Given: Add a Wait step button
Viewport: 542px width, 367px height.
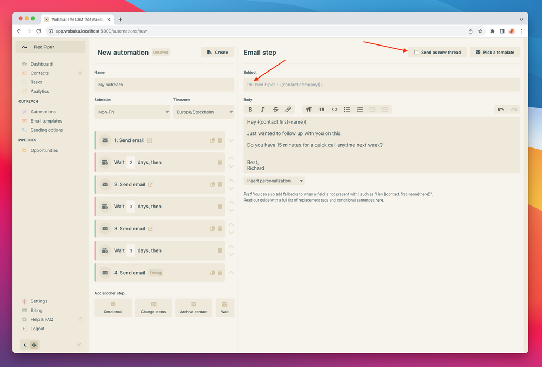Looking at the screenshot, I should (225, 307).
